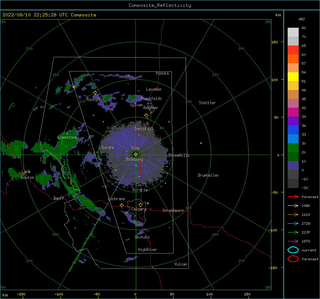
Task: Click the Drumheller label
Action: pyautogui.click(x=208, y=175)
